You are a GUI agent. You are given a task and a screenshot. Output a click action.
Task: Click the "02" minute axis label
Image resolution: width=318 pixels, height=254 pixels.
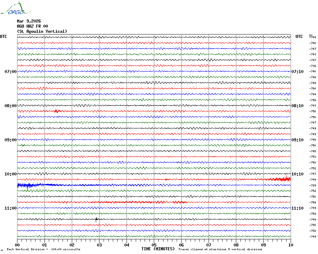pyautogui.click(x=72, y=245)
